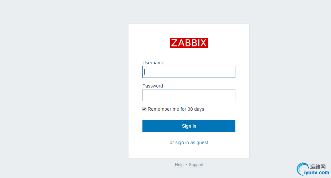Click the "Remember me for 30 days" label
Screen dimensions: 331x178
click(176, 109)
